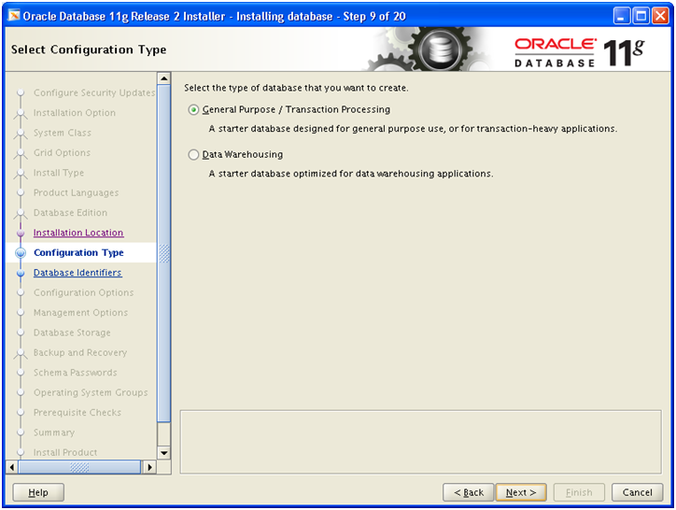Click the step list scroll-right arrow
Viewport: 676px width, 510px height.
click(149, 467)
